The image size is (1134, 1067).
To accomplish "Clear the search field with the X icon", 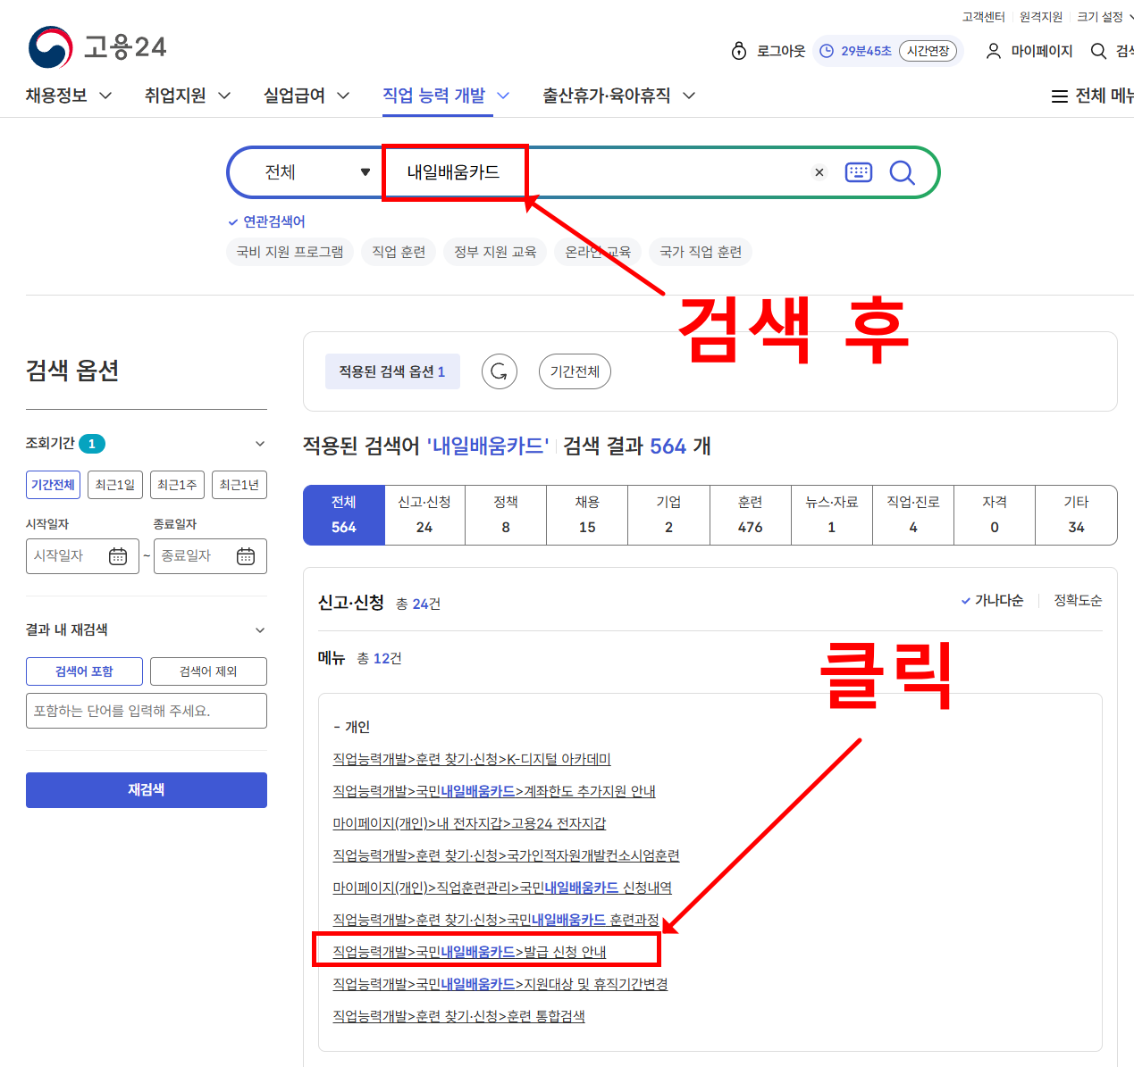I will (x=819, y=172).
